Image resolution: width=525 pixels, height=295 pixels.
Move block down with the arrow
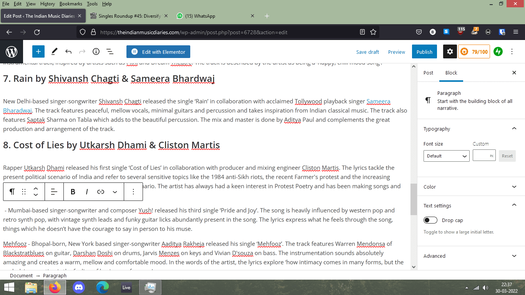click(x=36, y=195)
